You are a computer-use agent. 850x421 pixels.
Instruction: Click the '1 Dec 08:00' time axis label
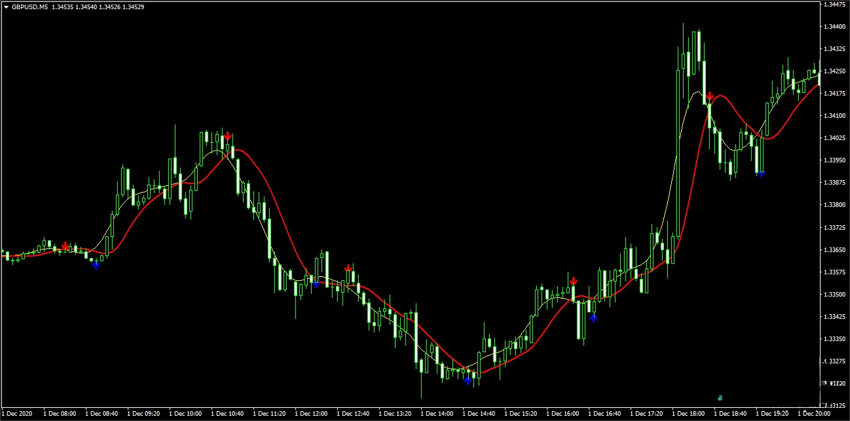click(60, 414)
